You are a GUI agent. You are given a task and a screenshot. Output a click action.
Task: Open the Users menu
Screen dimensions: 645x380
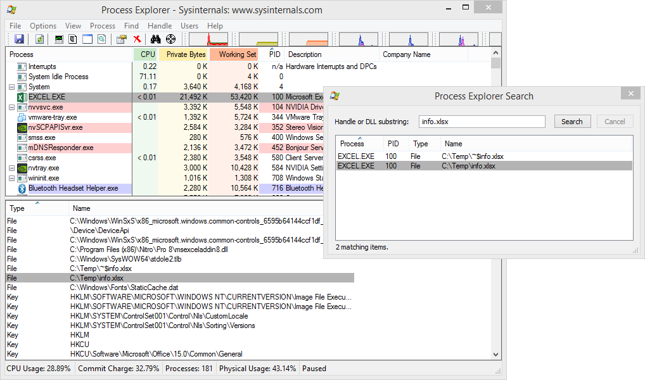click(189, 26)
